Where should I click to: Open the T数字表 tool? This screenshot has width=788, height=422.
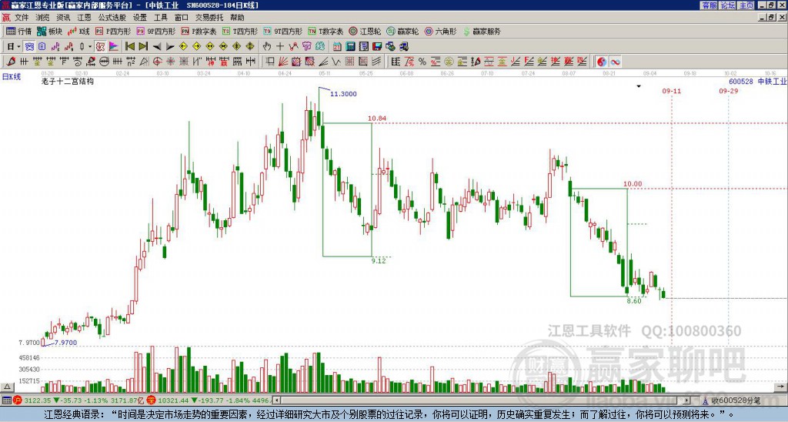[326, 31]
